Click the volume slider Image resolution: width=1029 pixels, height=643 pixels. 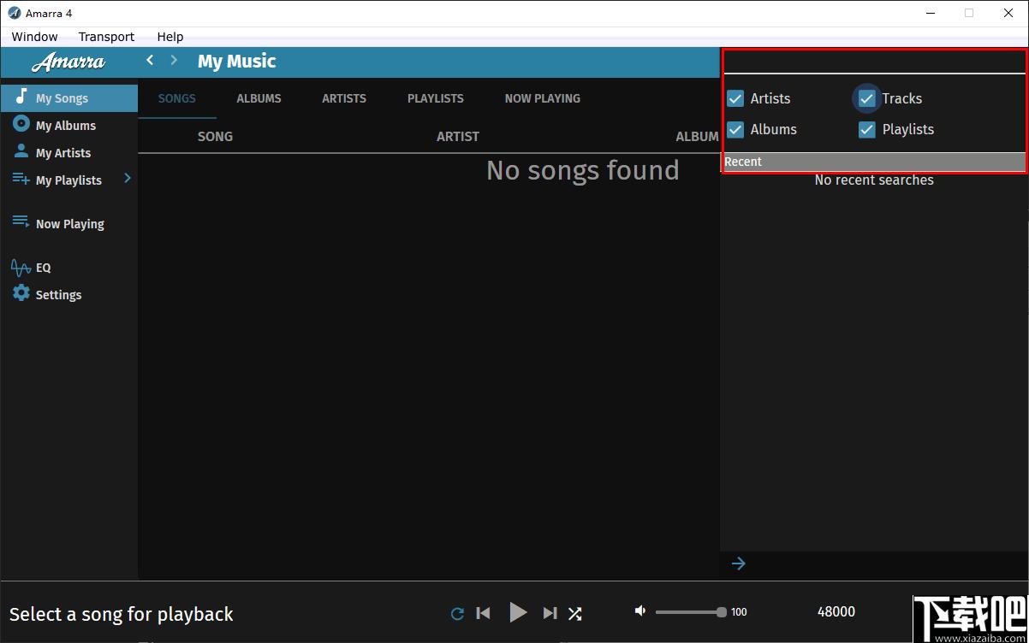coord(690,612)
